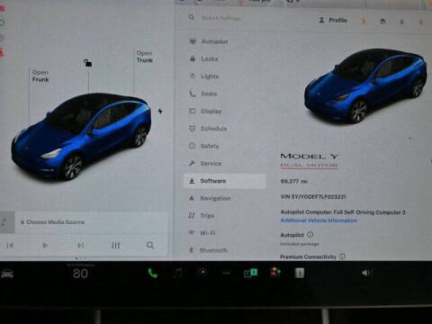
Task: Tap the VIN number text
Action: coord(313,197)
